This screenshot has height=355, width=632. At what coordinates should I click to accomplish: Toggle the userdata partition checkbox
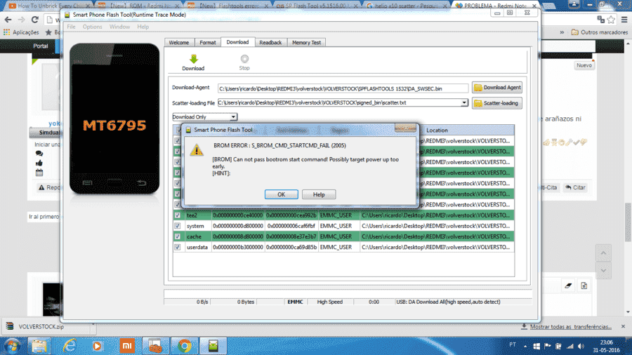[x=178, y=247]
